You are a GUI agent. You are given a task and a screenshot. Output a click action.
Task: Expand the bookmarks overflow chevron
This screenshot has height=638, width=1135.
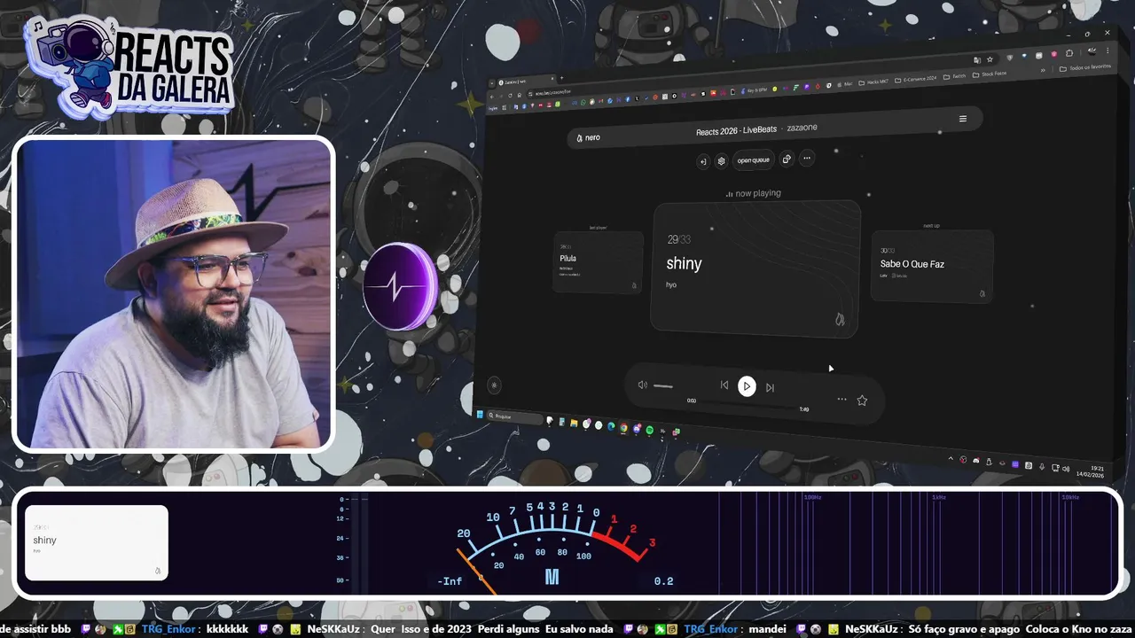pos(1043,70)
